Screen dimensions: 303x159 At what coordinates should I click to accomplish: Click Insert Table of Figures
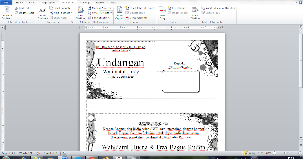pyautogui.click(x=140, y=8)
